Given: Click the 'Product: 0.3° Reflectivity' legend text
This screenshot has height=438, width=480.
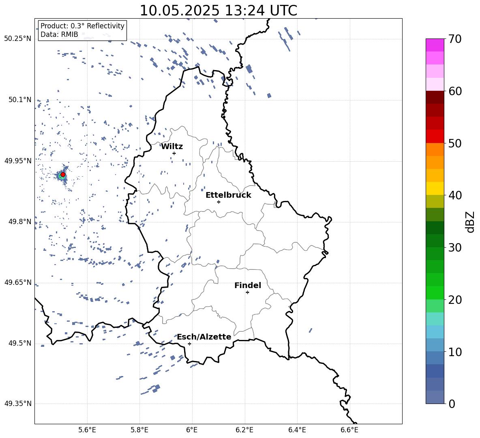Looking at the screenshot, I should (x=82, y=26).
